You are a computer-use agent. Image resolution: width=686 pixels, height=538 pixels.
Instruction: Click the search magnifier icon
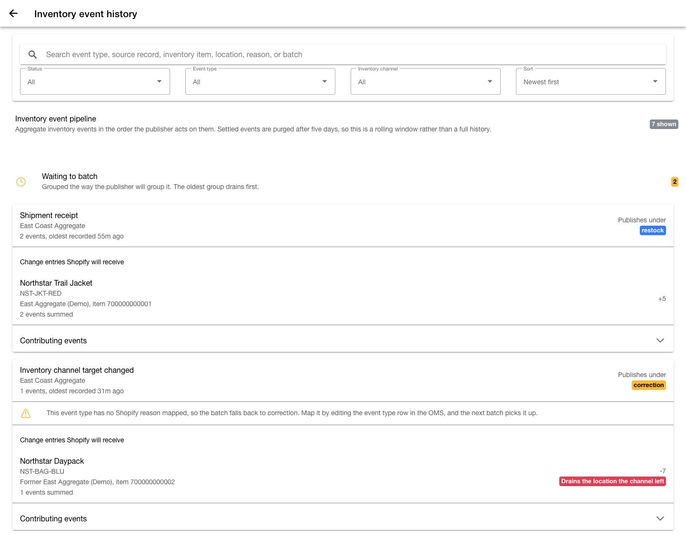tap(32, 54)
